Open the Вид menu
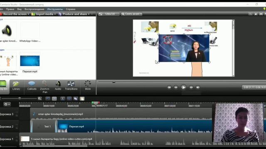 point(20,9)
